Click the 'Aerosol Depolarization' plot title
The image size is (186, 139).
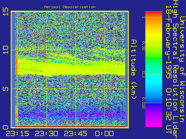(70, 7)
